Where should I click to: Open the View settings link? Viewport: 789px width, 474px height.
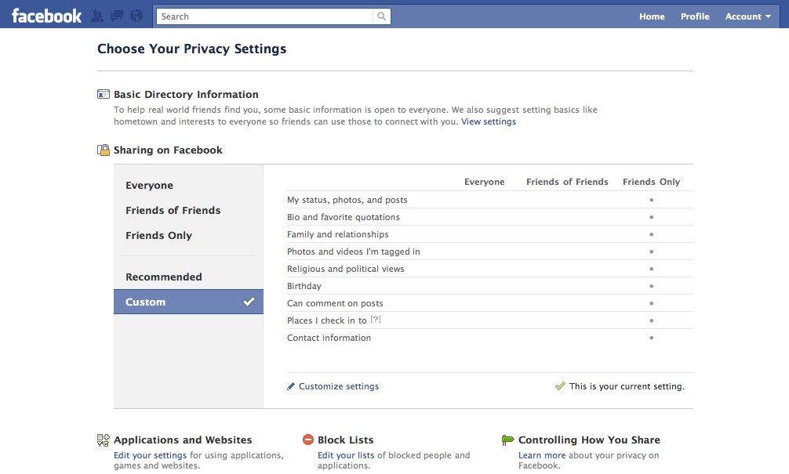click(489, 121)
